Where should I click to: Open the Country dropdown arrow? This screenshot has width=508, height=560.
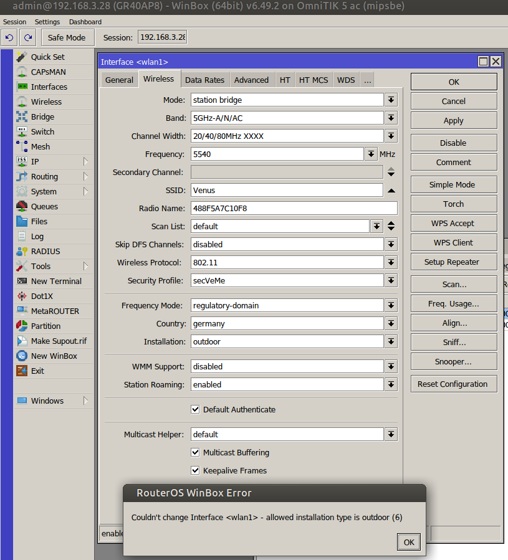(x=391, y=323)
